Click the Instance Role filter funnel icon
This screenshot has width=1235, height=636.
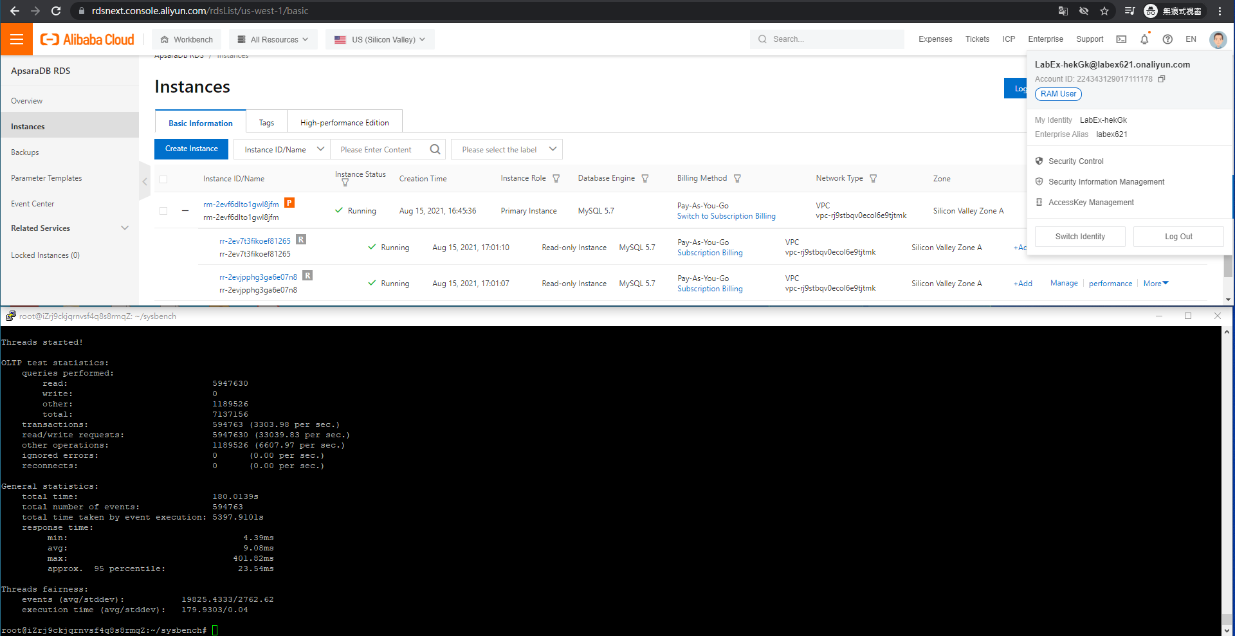coord(556,179)
